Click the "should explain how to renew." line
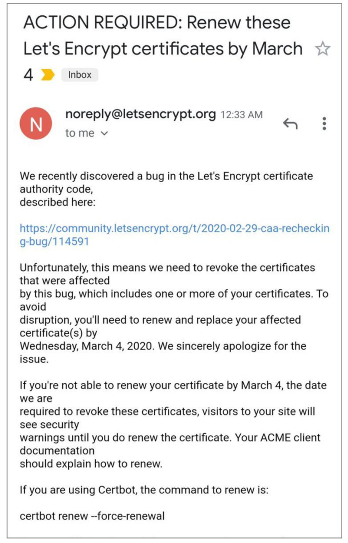The image size is (348, 543). (91, 463)
